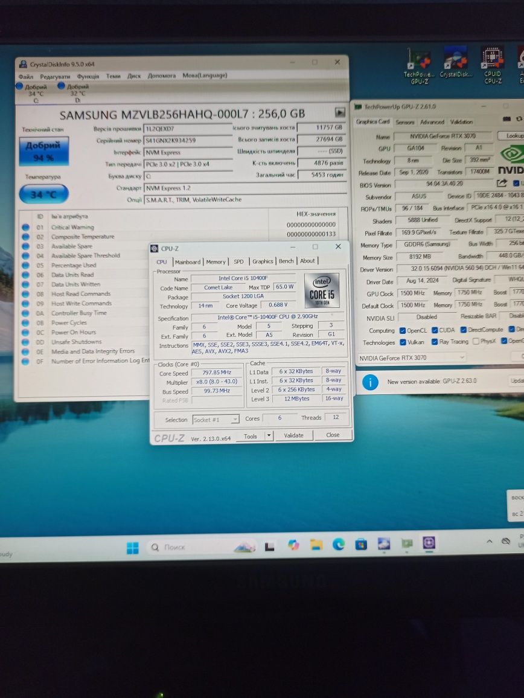Image resolution: width=524 pixels, height=698 pixels.
Task: Open Файл menu in CrystalDiskInfo
Action: (26, 77)
